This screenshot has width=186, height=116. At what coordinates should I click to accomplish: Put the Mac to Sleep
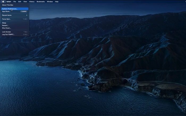(x=15, y=23)
